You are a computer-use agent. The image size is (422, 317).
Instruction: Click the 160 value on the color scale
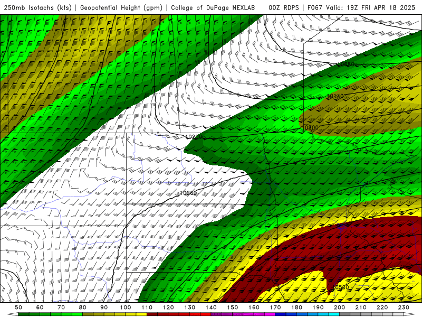coord(254,307)
